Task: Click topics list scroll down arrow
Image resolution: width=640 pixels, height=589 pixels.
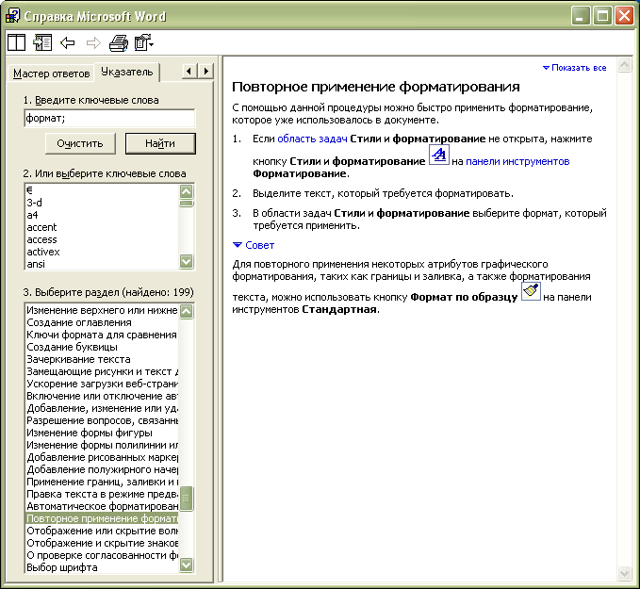Action: pyautogui.click(x=187, y=564)
